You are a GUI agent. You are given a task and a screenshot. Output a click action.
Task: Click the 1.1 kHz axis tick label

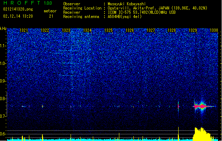pos(3,46)
